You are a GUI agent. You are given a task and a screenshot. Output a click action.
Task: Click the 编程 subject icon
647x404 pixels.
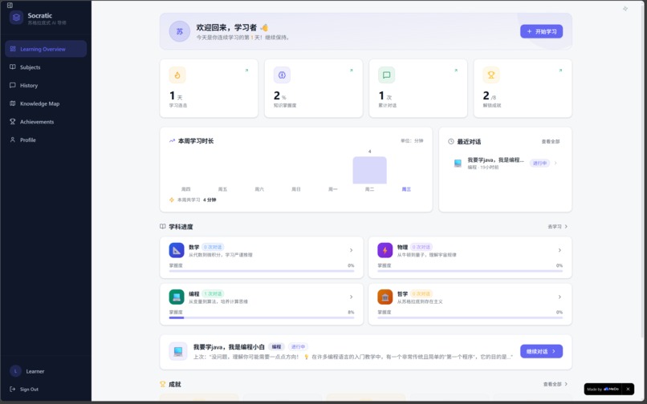click(177, 297)
